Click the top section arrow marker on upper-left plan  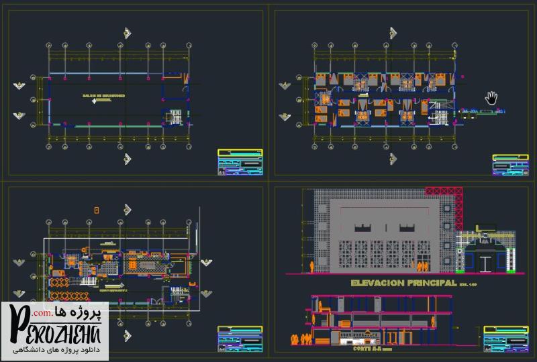pyautogui.click(x=127, y=32)
